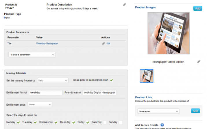The width and height of the screenshot is (207, 129).
Task: Toggle the Monday issue day checkbox
Action: (19, 122)
